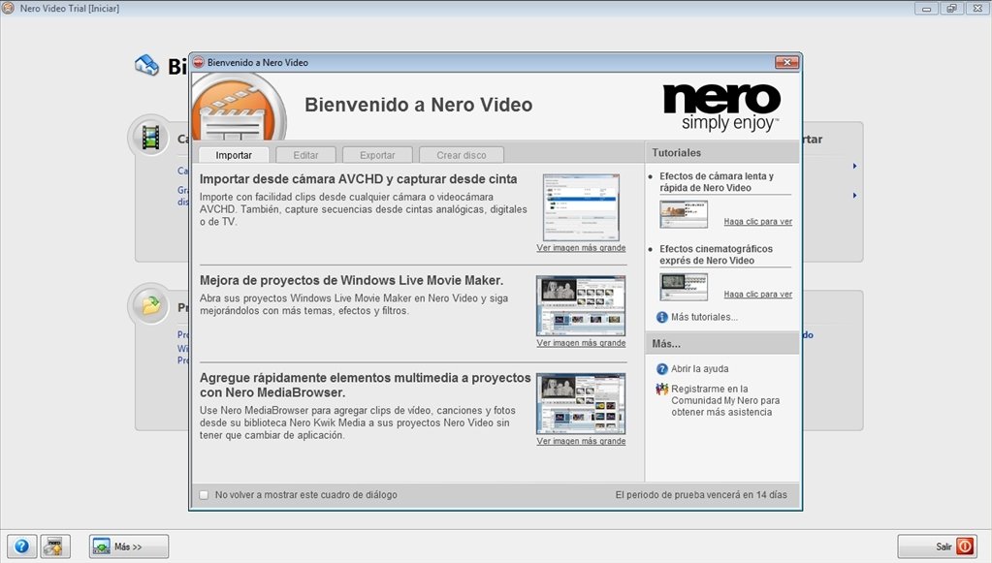Viewport: 992px width, 563px height.
Task: Open larger image for Movie Maker section
Action: point(581,342)
